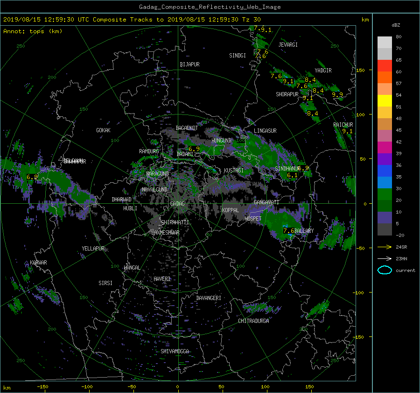
Task: Pick the purple 39-36 dBZ swatch
Action: [385, 159]
